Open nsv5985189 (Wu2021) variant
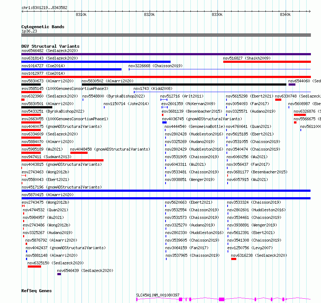 (x=42, y=149)
